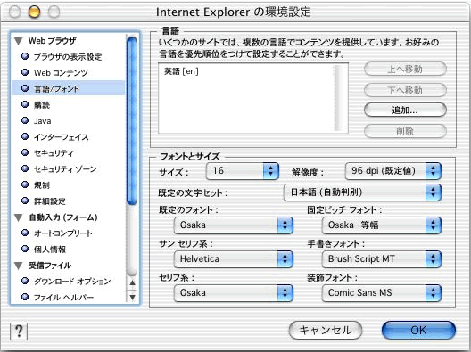471x352 pixels.
Task: Confirm settings with the OK button
Action: point(418,331)
